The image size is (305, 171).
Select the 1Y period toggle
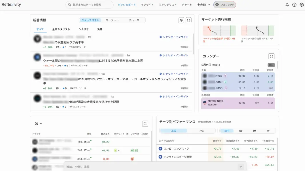pos(268,131)
